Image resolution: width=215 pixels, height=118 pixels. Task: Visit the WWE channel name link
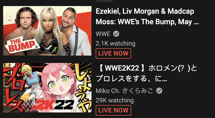click(103, 34)
